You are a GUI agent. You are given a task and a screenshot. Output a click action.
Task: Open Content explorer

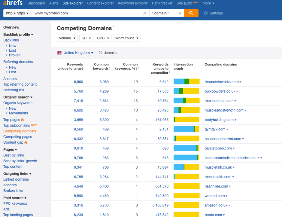[x=100, y=3]
